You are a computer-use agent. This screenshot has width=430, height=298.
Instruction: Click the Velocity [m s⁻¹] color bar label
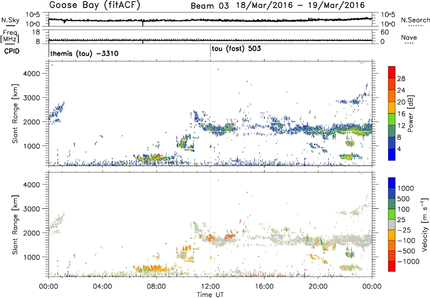point(425,224)
